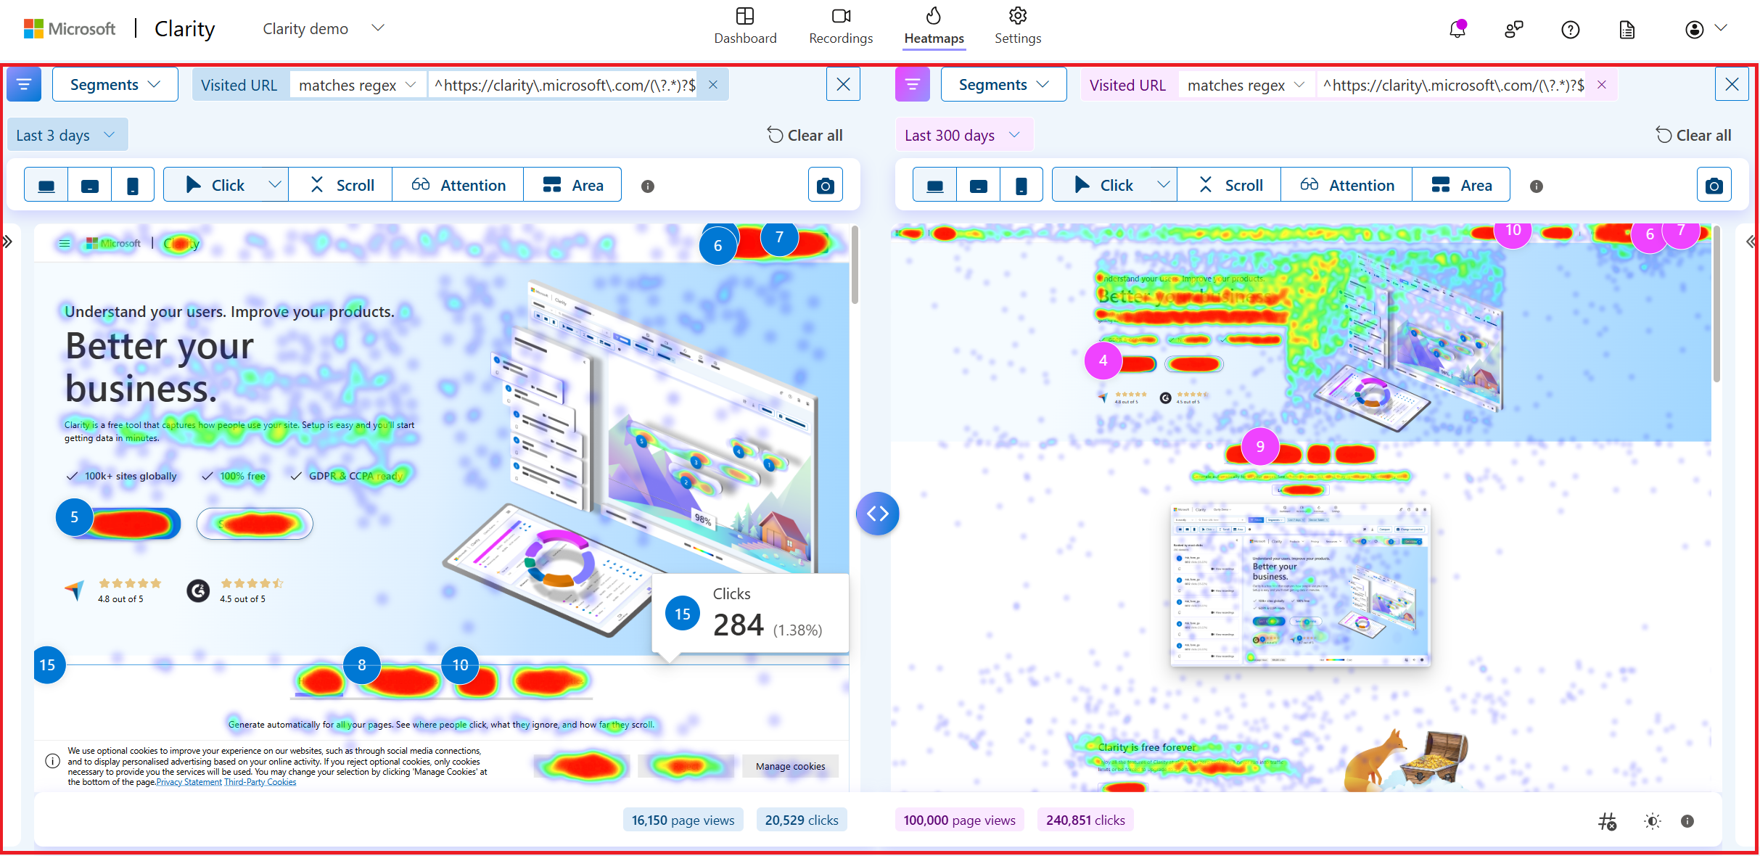
Task: Click the Recordings tab in navigation
Action: [841, 25]
